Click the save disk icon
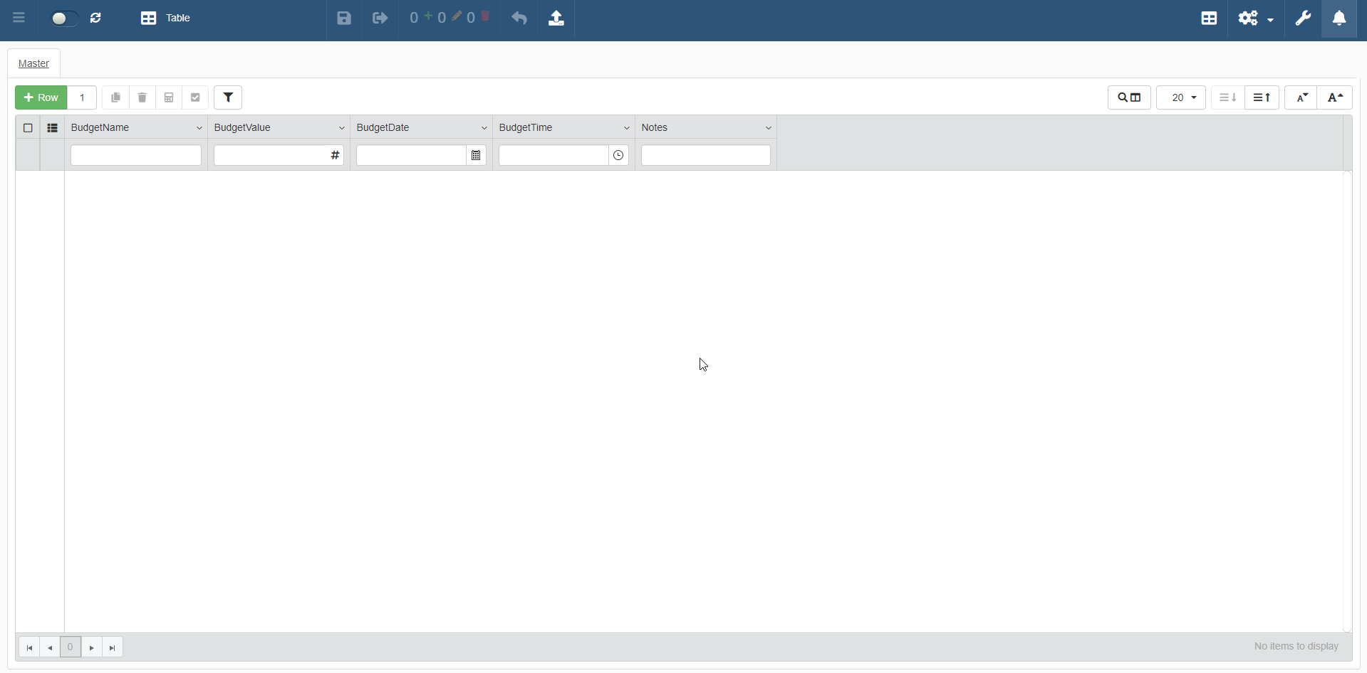Screen dimensions: 1367x673 coord(344,18)
